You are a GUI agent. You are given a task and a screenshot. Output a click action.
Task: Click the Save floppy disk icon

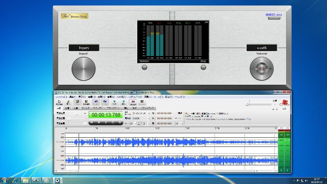pyautogui.click(x=78, y=102)
